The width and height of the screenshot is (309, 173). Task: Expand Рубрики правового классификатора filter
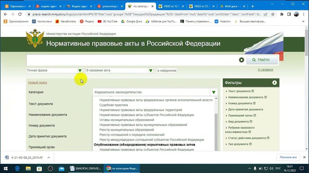click(240, 130)
